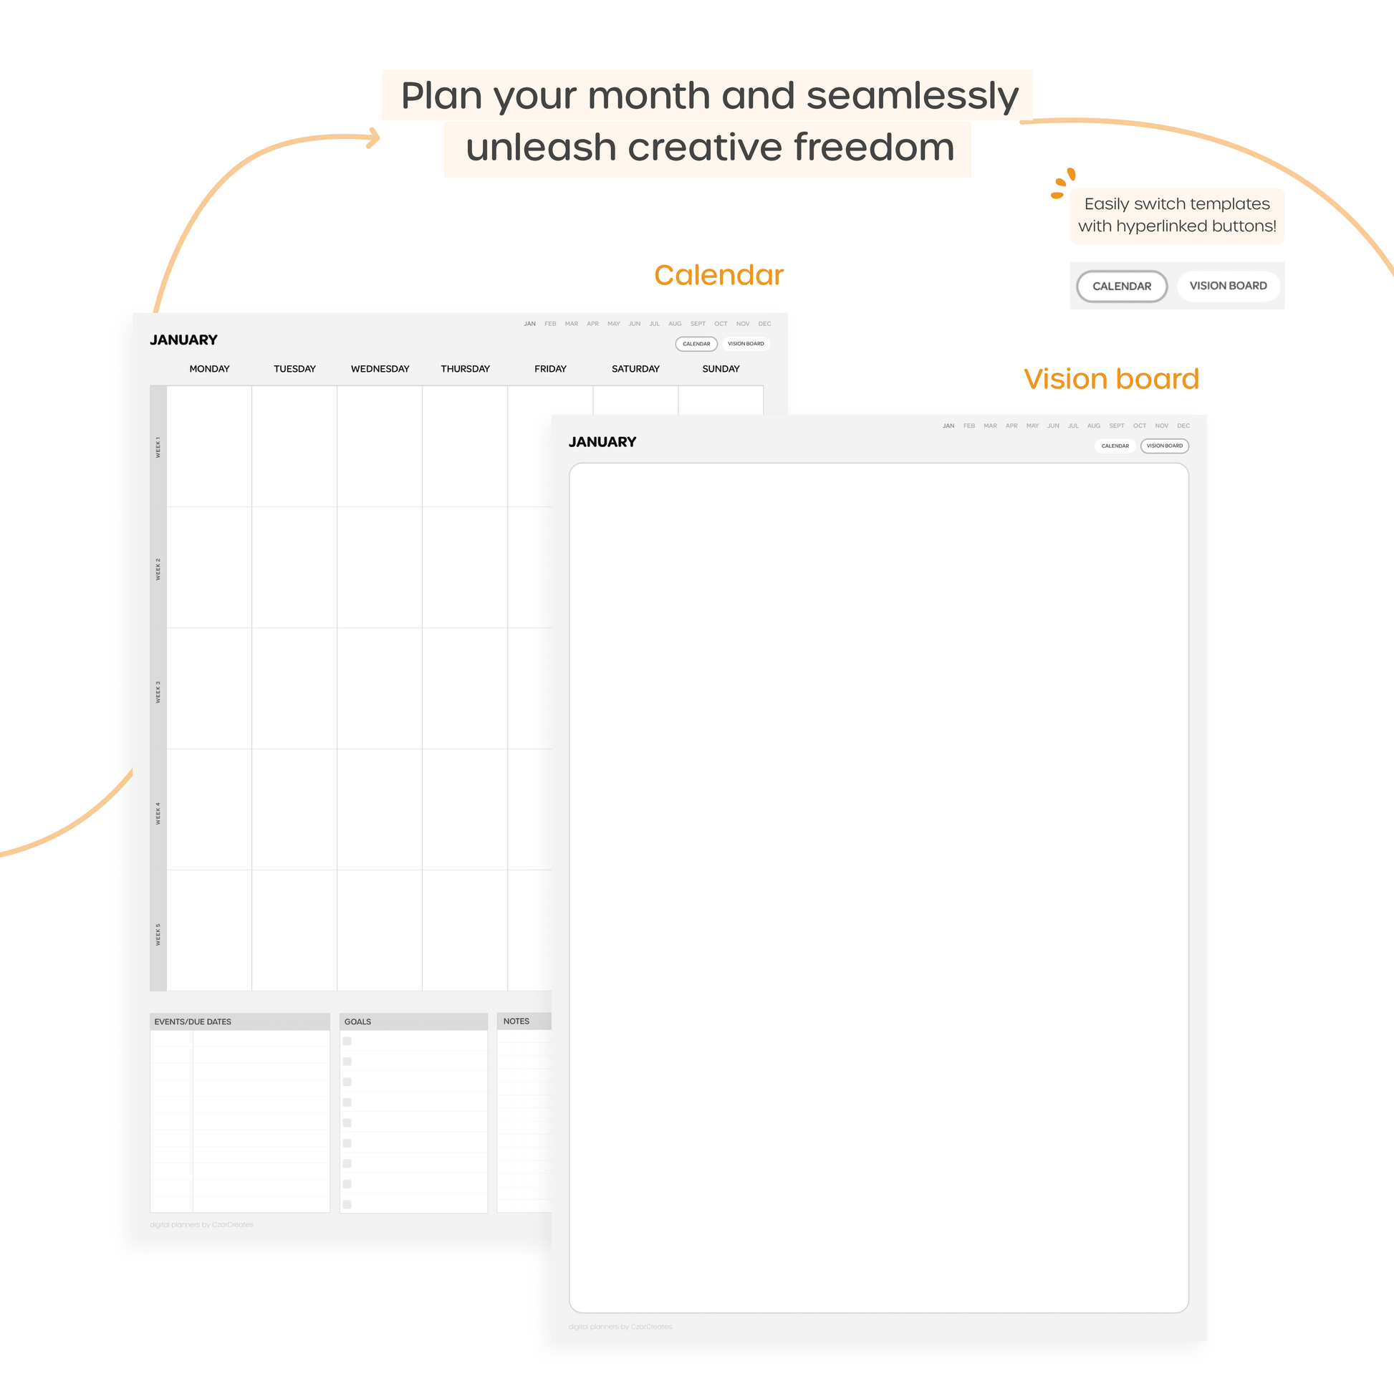The image size is (1394, 1394).
Task: Click the THURSDAY column header
Action: (465, 369)
